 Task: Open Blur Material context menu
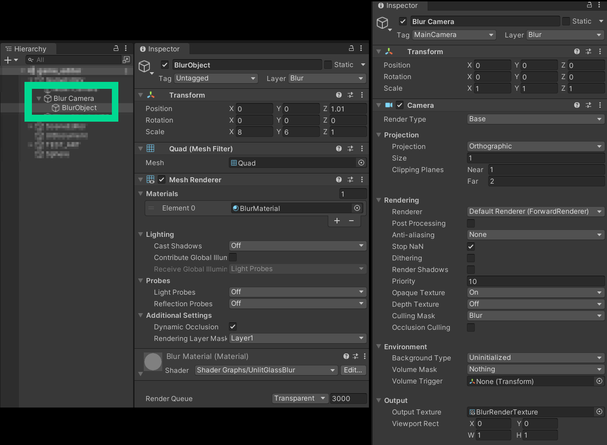click(x=365, y=356)
